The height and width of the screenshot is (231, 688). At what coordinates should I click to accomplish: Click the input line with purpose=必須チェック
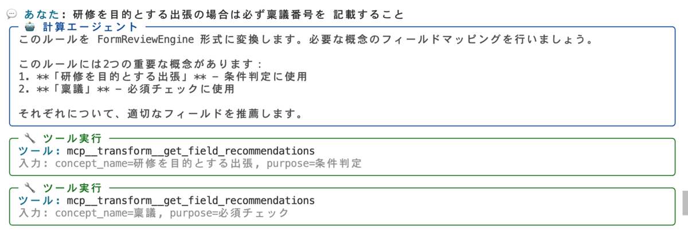[x=154, y=213]
